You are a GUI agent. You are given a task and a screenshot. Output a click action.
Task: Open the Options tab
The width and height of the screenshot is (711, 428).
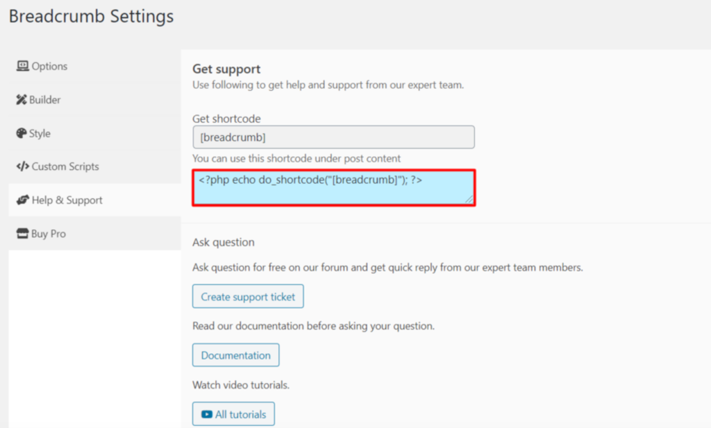coord(49,67)
